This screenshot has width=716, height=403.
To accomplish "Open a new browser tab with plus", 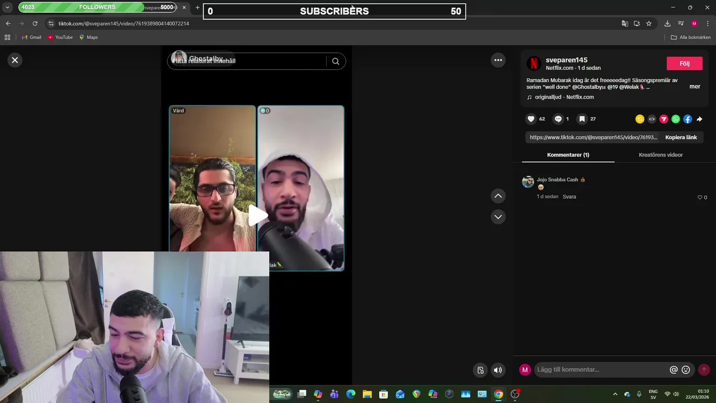I will (197, 7).
